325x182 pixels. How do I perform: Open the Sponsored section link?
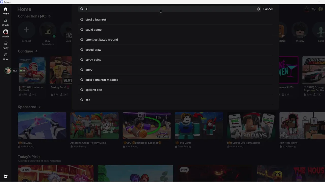pyautogui.click(x=29, y=107)
